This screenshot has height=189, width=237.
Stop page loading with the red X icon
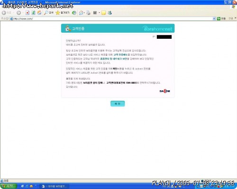tap(27, 13)
